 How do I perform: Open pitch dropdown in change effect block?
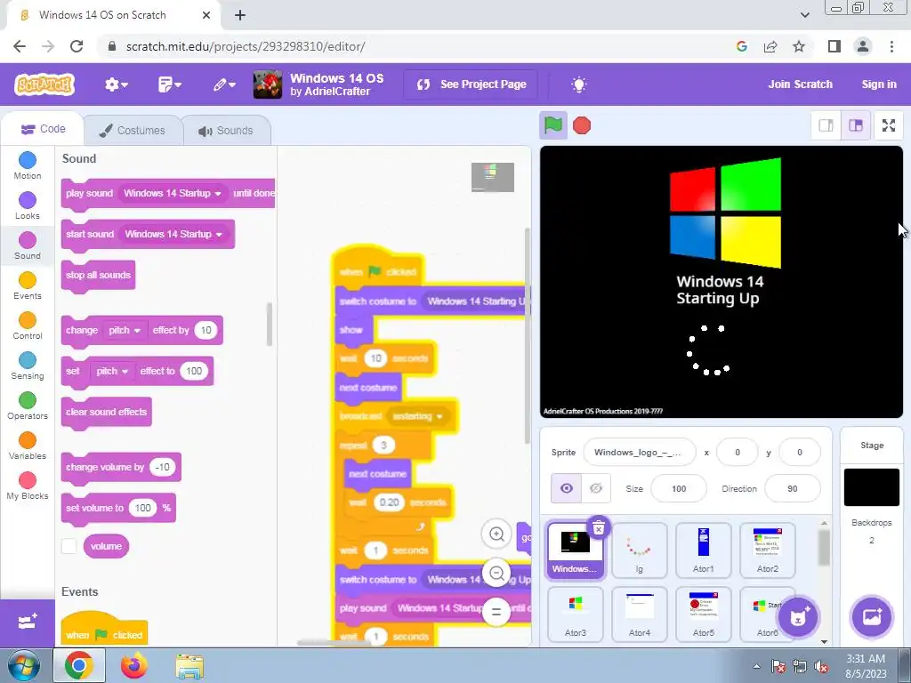click(x=125, y=331)
